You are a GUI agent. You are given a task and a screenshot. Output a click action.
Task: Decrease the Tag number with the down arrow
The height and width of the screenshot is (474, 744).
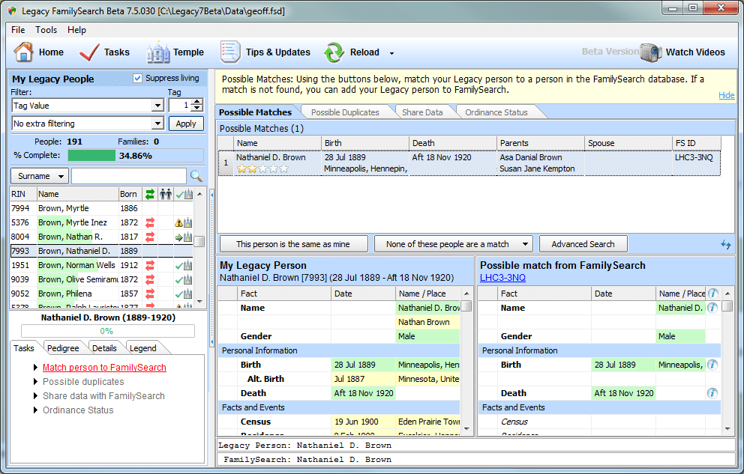[x=198, y=108]
